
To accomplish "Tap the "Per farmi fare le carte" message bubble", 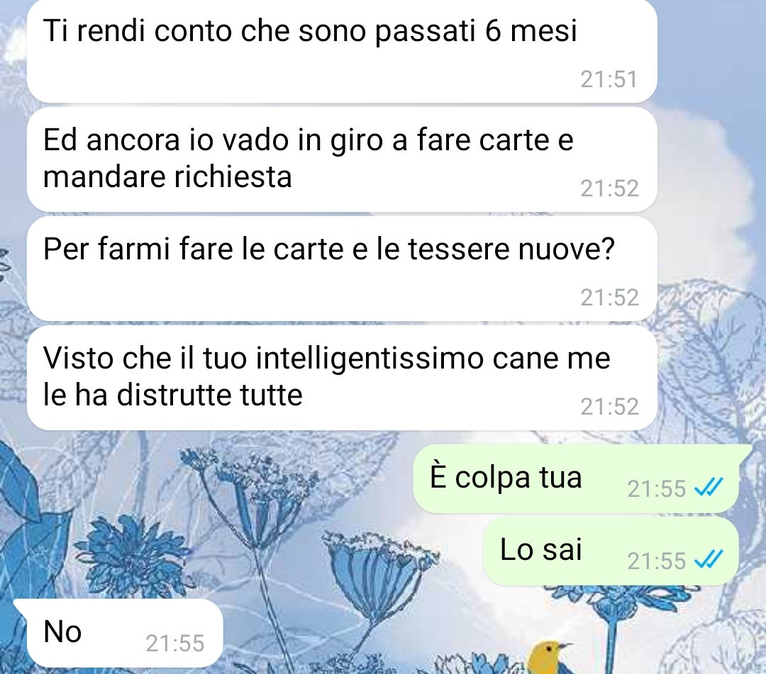I will [x=342, y=269].
